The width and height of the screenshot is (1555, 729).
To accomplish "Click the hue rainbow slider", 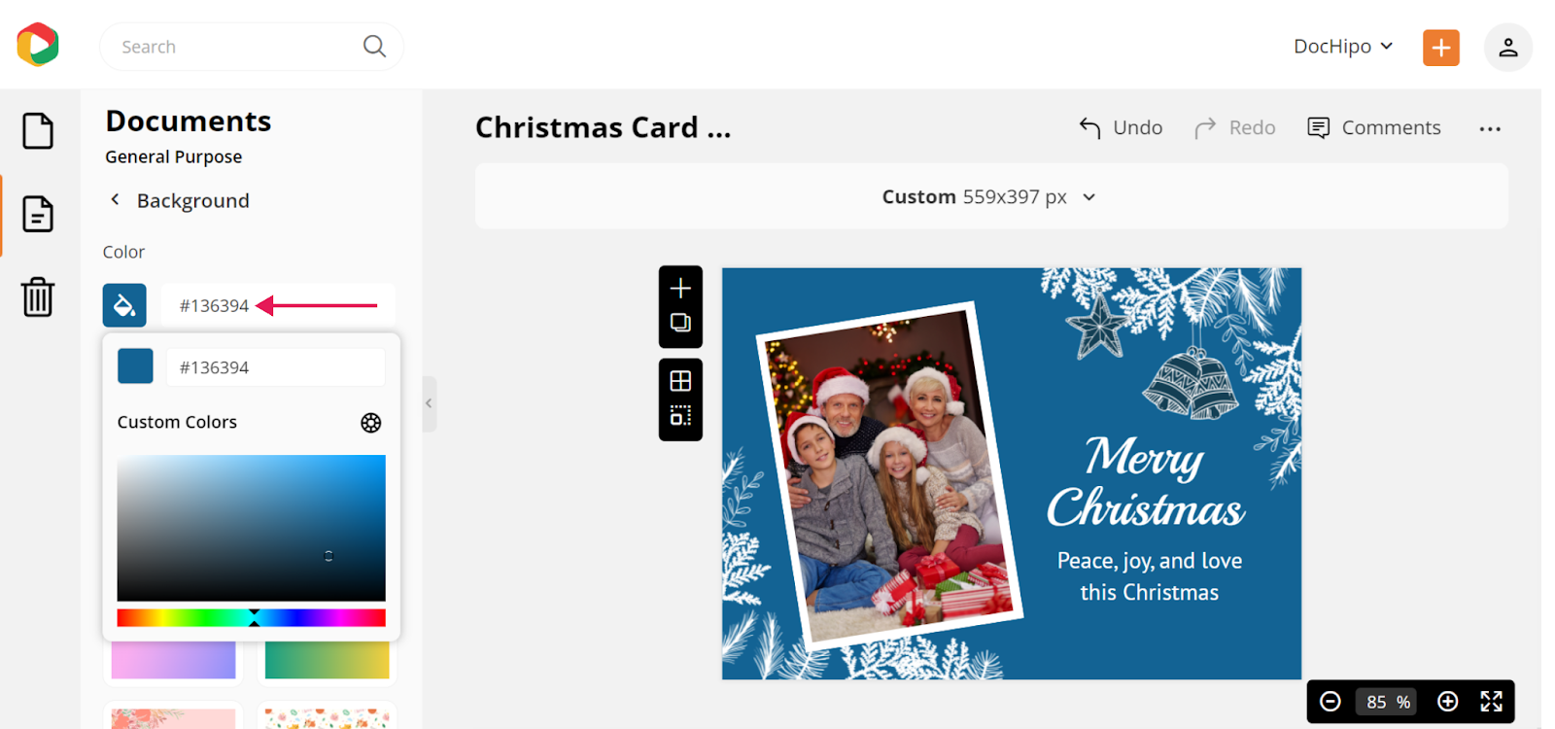I will point(251,618).
